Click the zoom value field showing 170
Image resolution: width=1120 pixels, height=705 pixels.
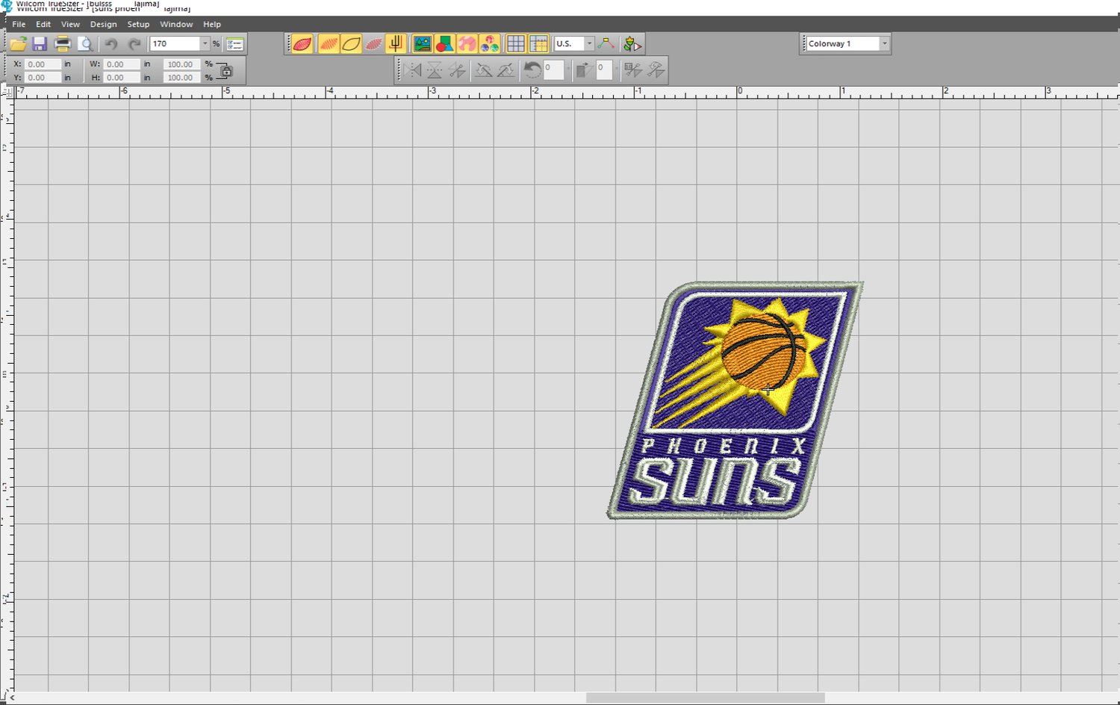[175, 44]
